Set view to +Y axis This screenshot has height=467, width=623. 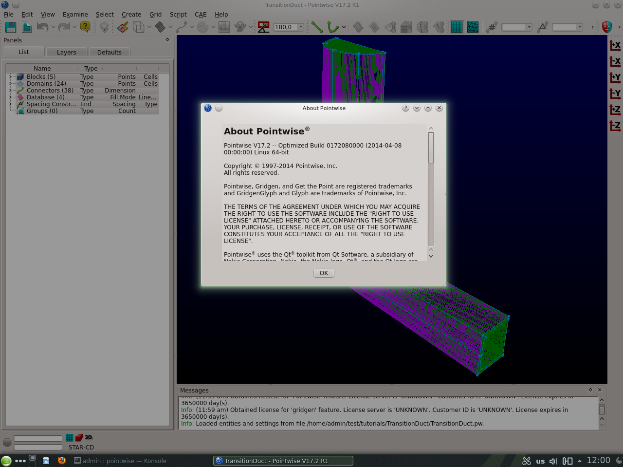pyautogui.click(x=615, y=77)
